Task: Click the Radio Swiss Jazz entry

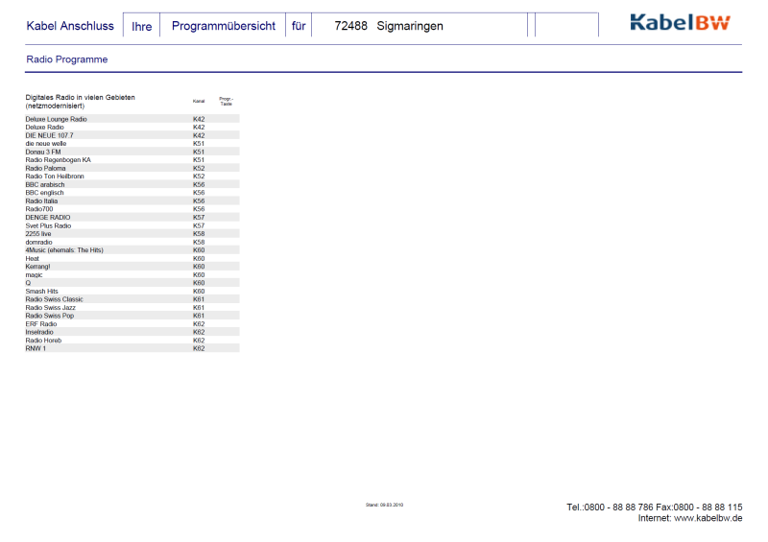Action: coord(50,307)
